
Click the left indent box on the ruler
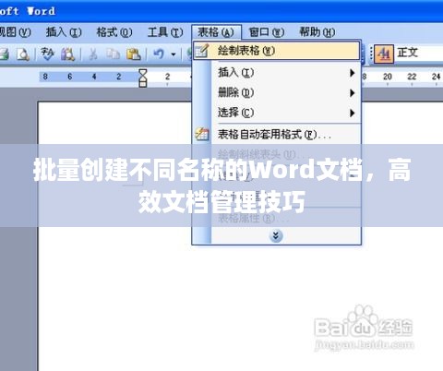143,85
